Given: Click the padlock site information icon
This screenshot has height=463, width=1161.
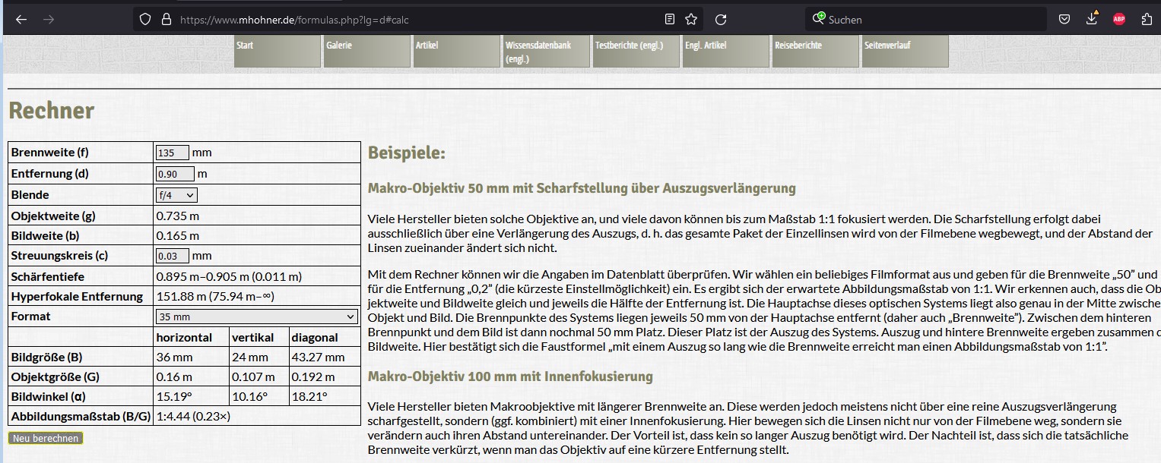Looking at the screenshot, I should point(167,20).
